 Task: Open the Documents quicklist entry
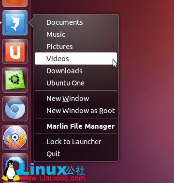coord(76,22)
